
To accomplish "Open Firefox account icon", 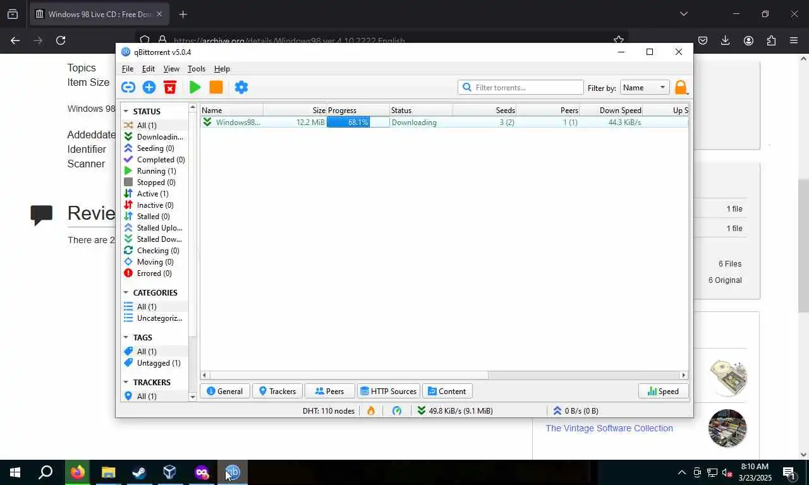I will click(x=748, y=40).
